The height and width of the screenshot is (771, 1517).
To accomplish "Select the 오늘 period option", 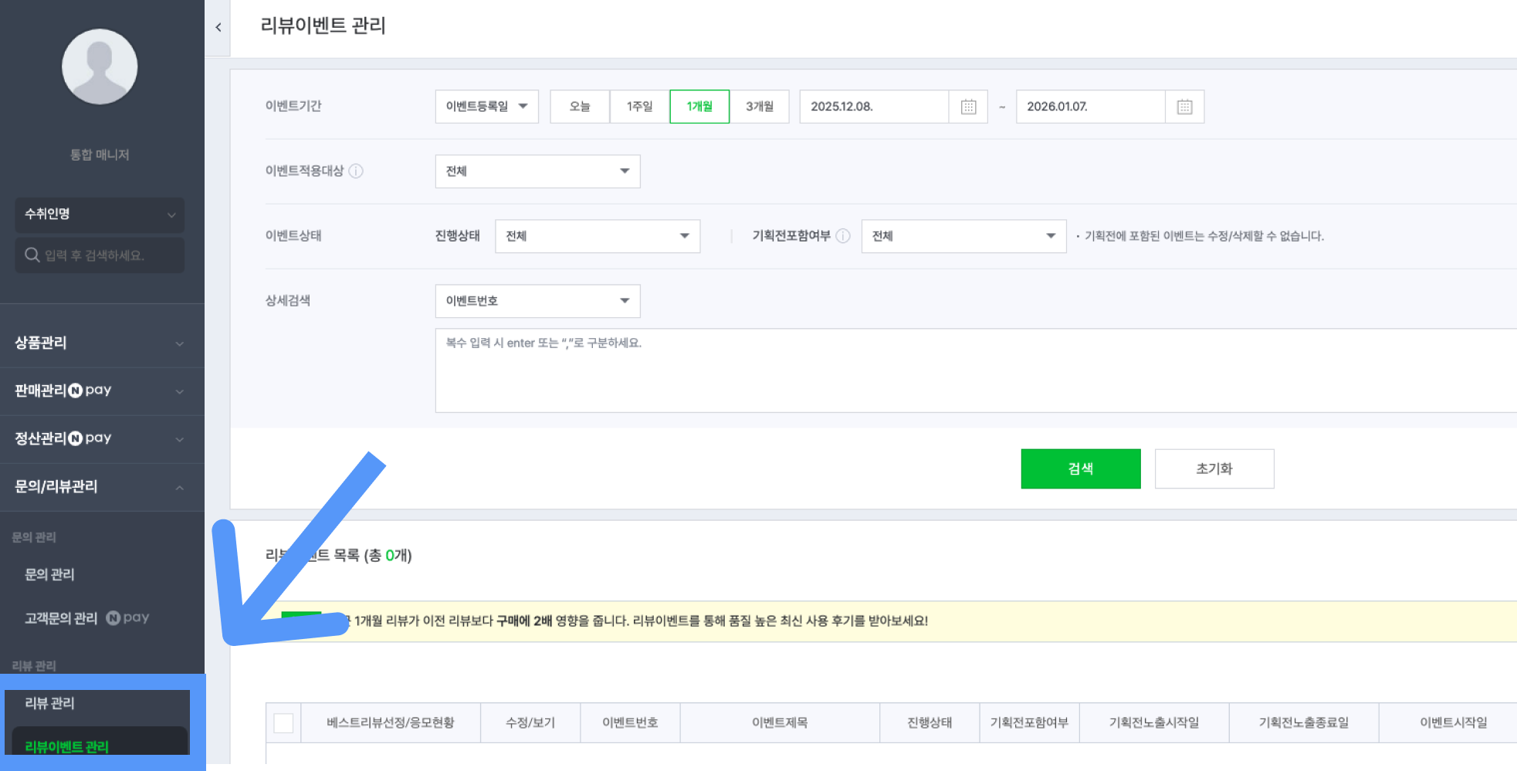I will pyautogui.click(x=580, y=107).
